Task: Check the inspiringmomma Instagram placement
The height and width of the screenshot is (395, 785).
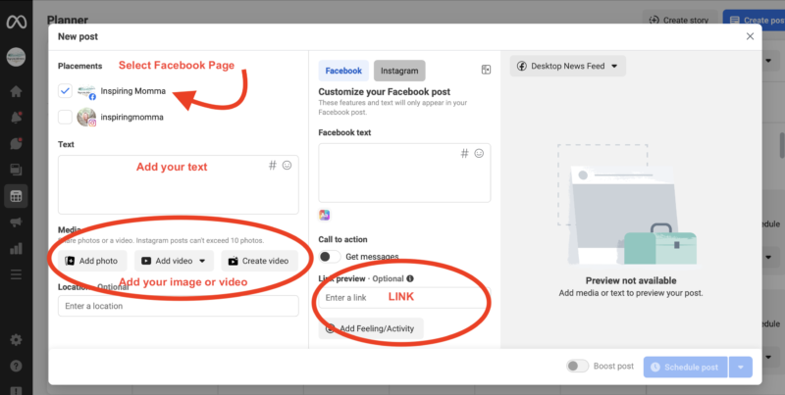Action: 65,117
